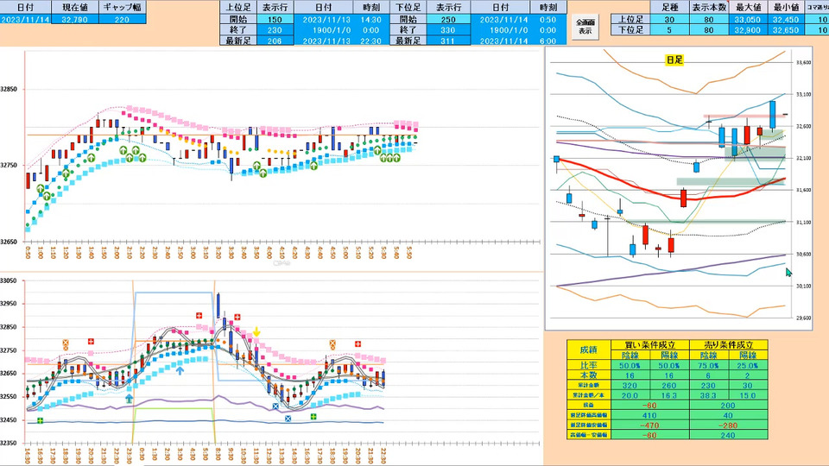This screenshot has width=829, height=466.
Task: Select the results cell showing -470
Action: pyautogui.click(x=649, y=425)
